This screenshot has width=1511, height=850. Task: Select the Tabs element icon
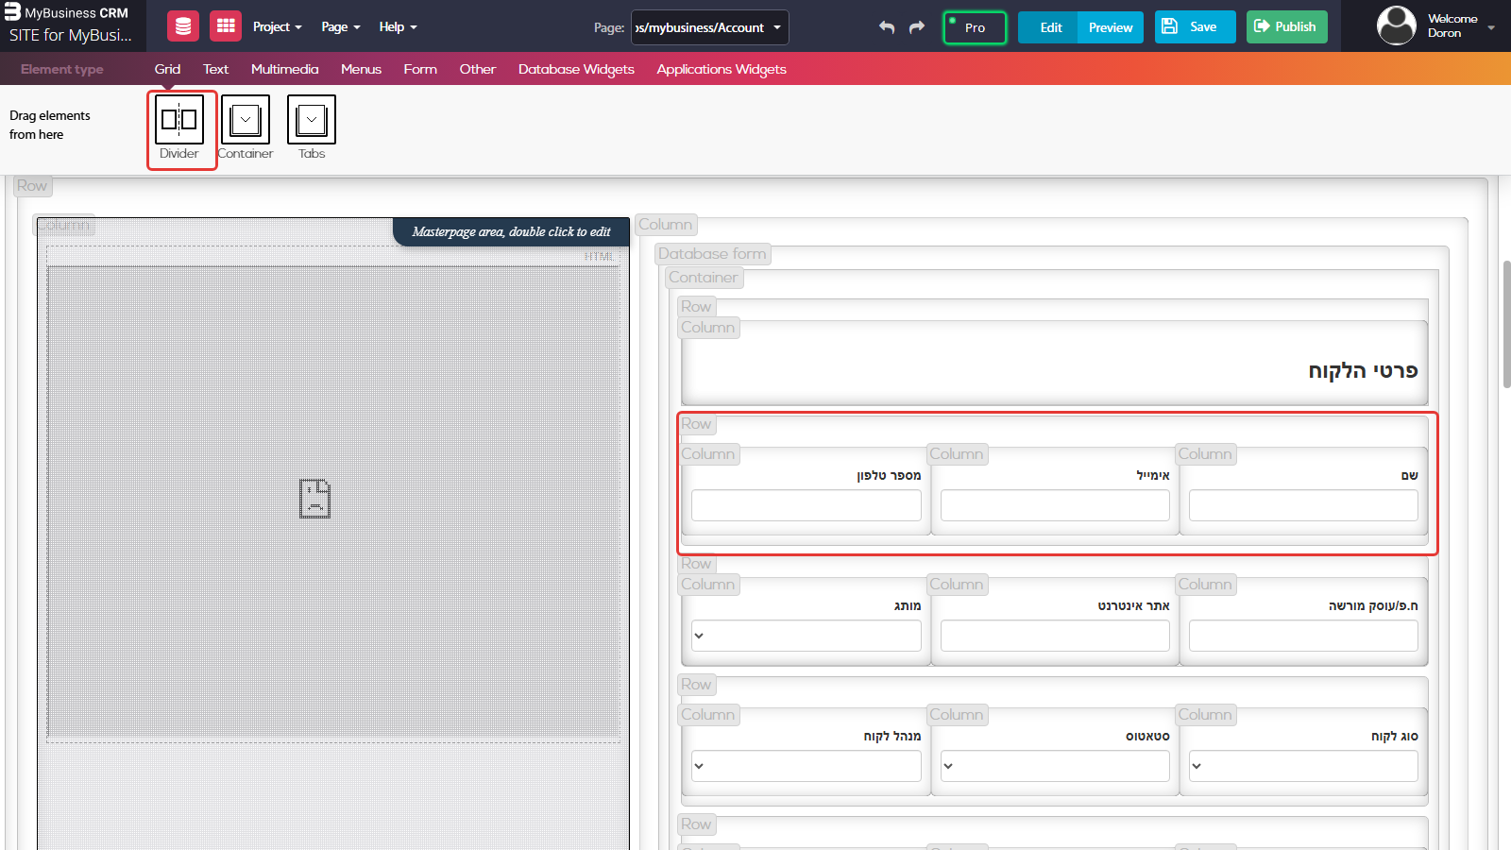point(312,120)
